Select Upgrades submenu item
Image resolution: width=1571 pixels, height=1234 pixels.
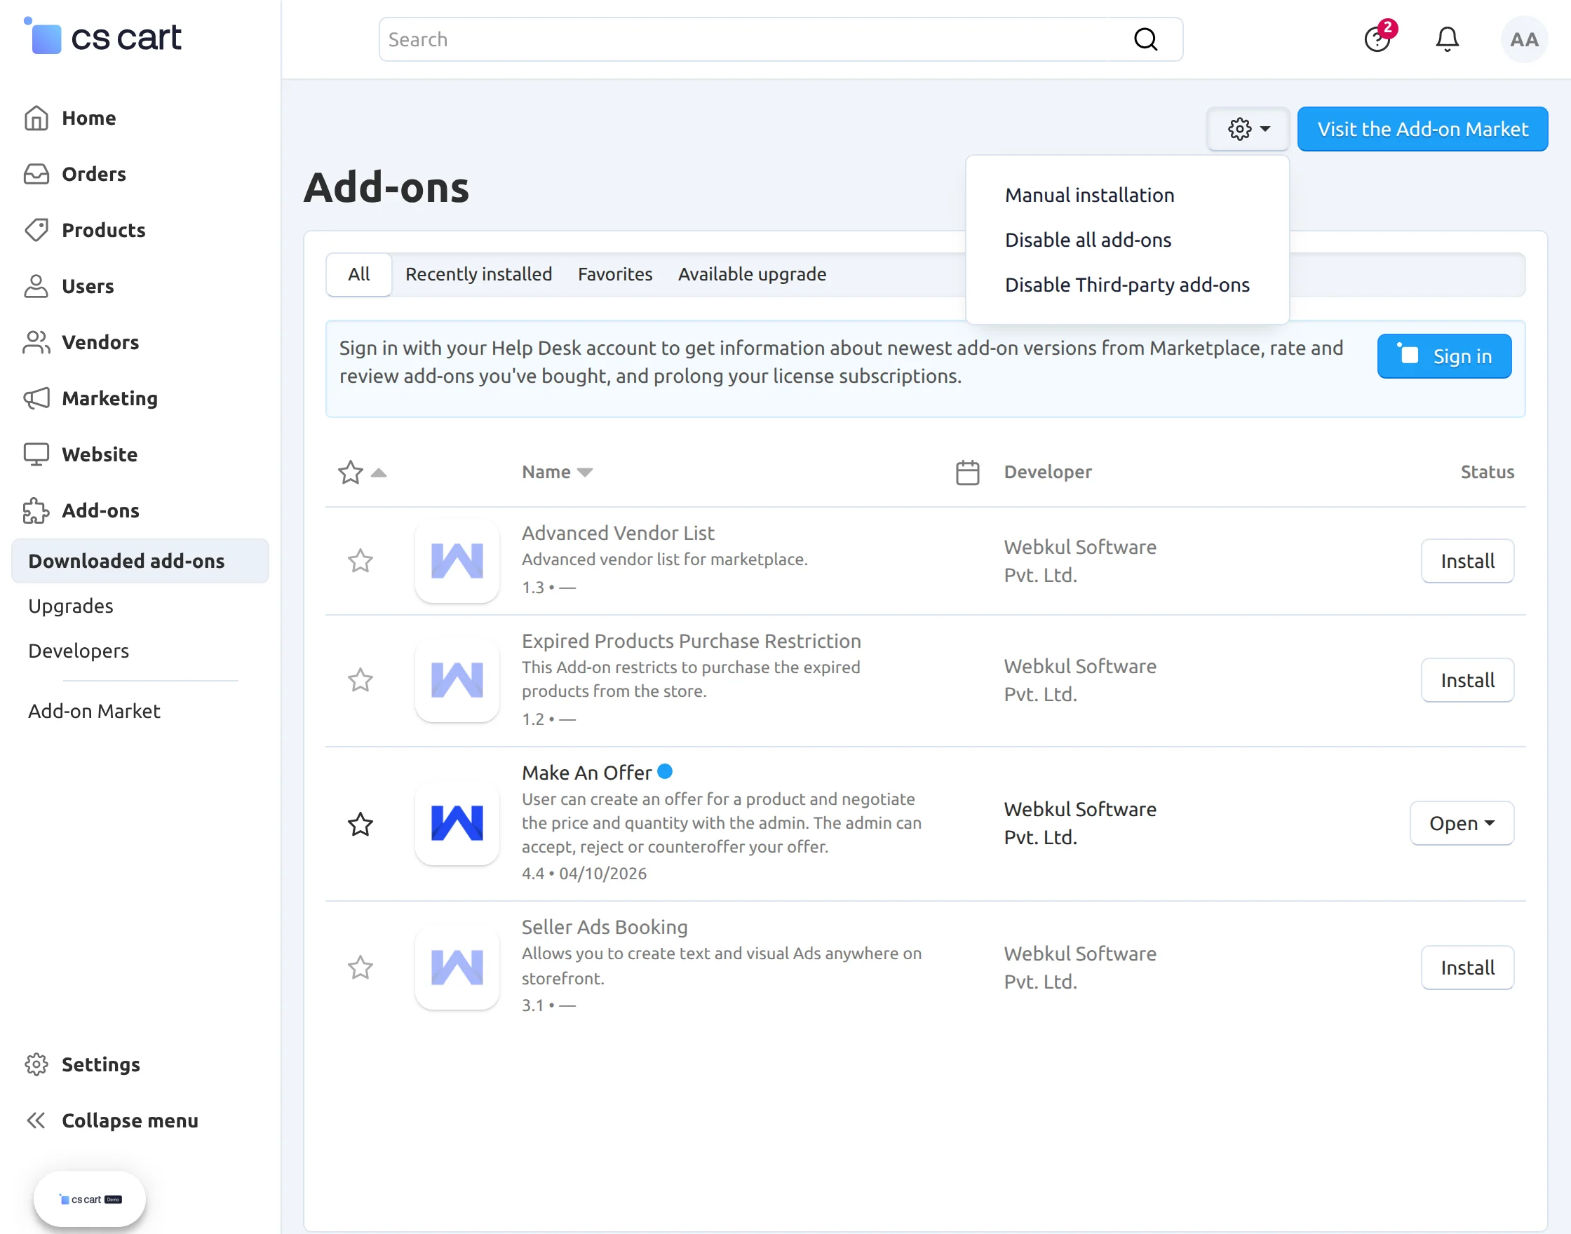71,606
